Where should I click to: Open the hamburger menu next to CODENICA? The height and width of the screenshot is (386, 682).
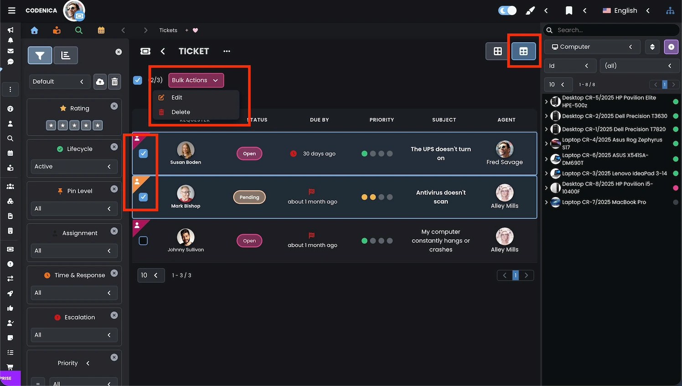click(12, 10)
